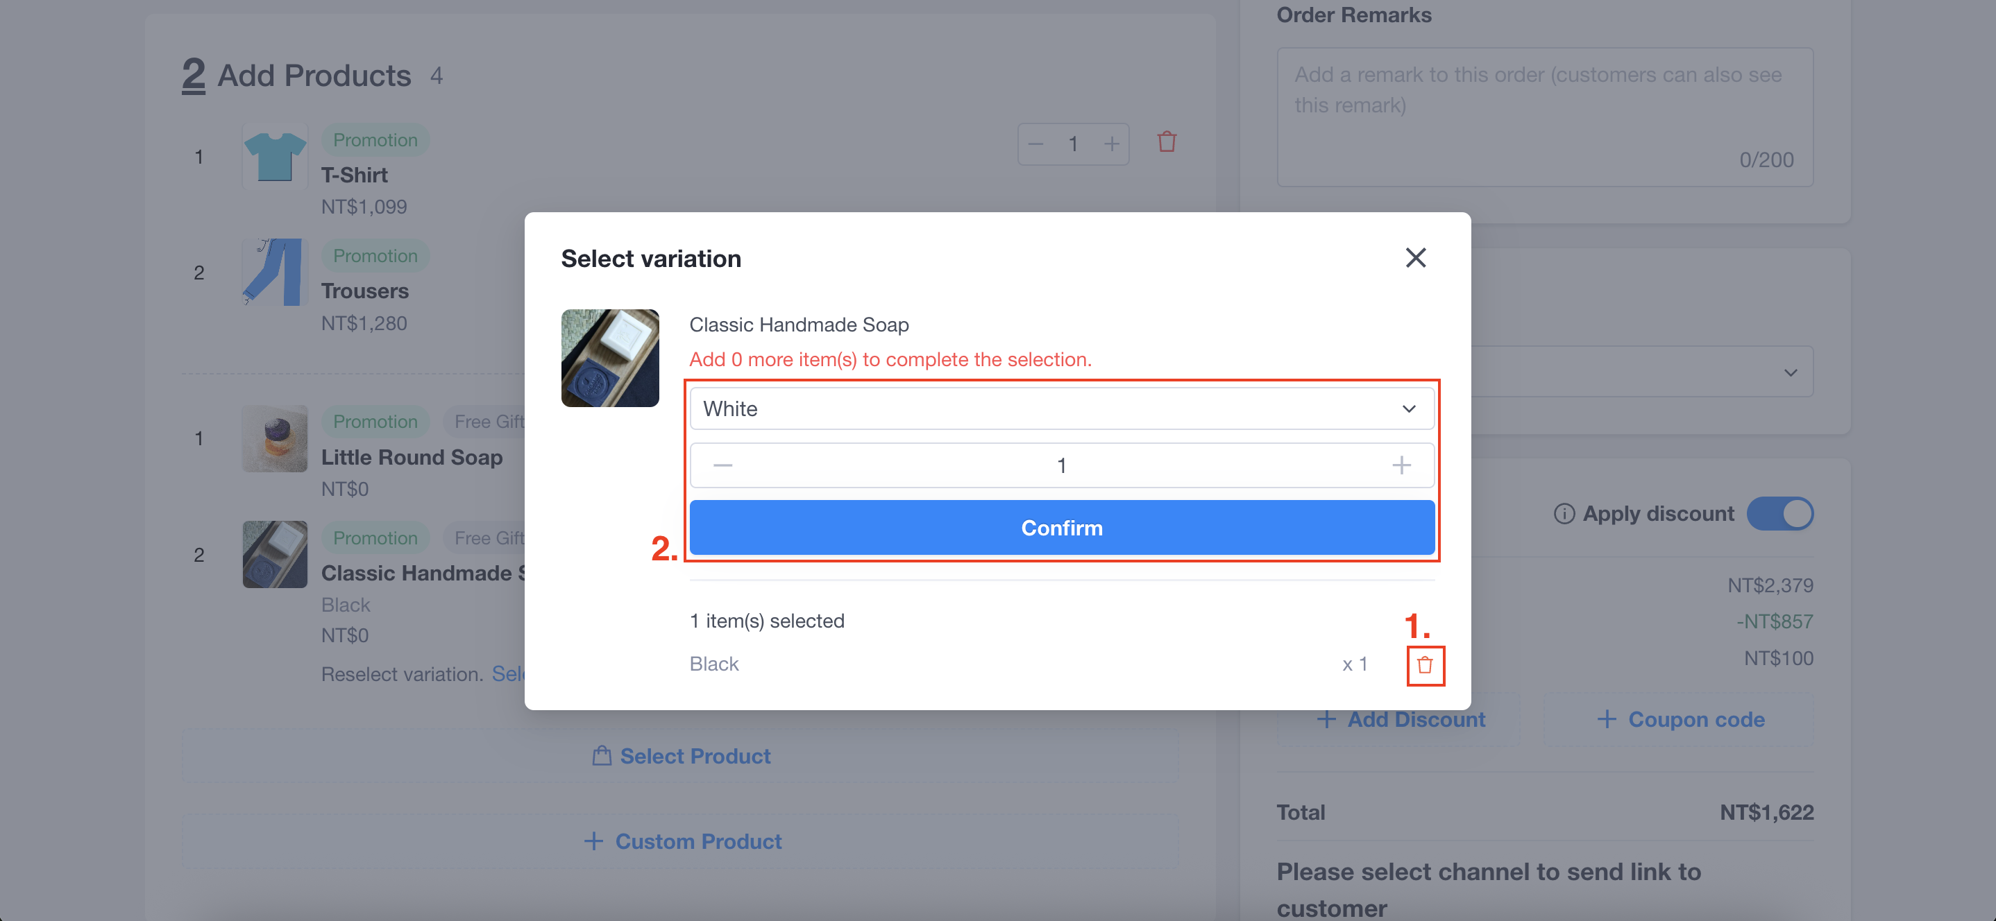This screenshot has width=1996, height=921.
Task: Increase quantity with plus in variation dialog
Action: click(1401, 465)
